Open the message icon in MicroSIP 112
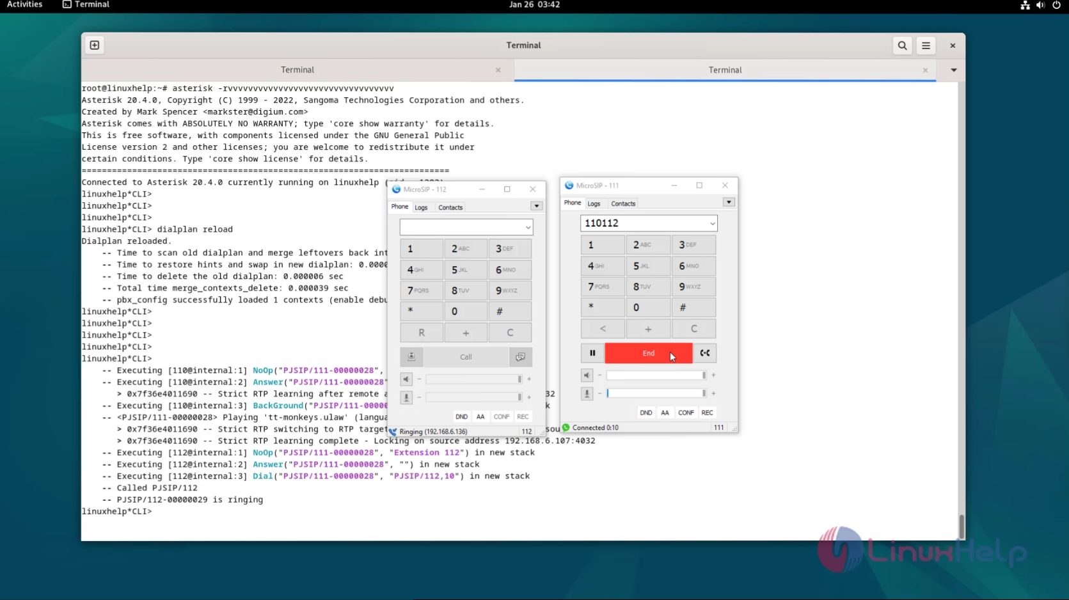Screen dimensions: 1069x600 tap(521, 357)
